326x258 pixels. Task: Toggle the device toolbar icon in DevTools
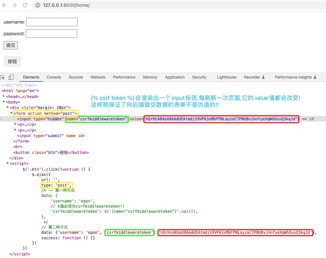(x=11, y=77)
